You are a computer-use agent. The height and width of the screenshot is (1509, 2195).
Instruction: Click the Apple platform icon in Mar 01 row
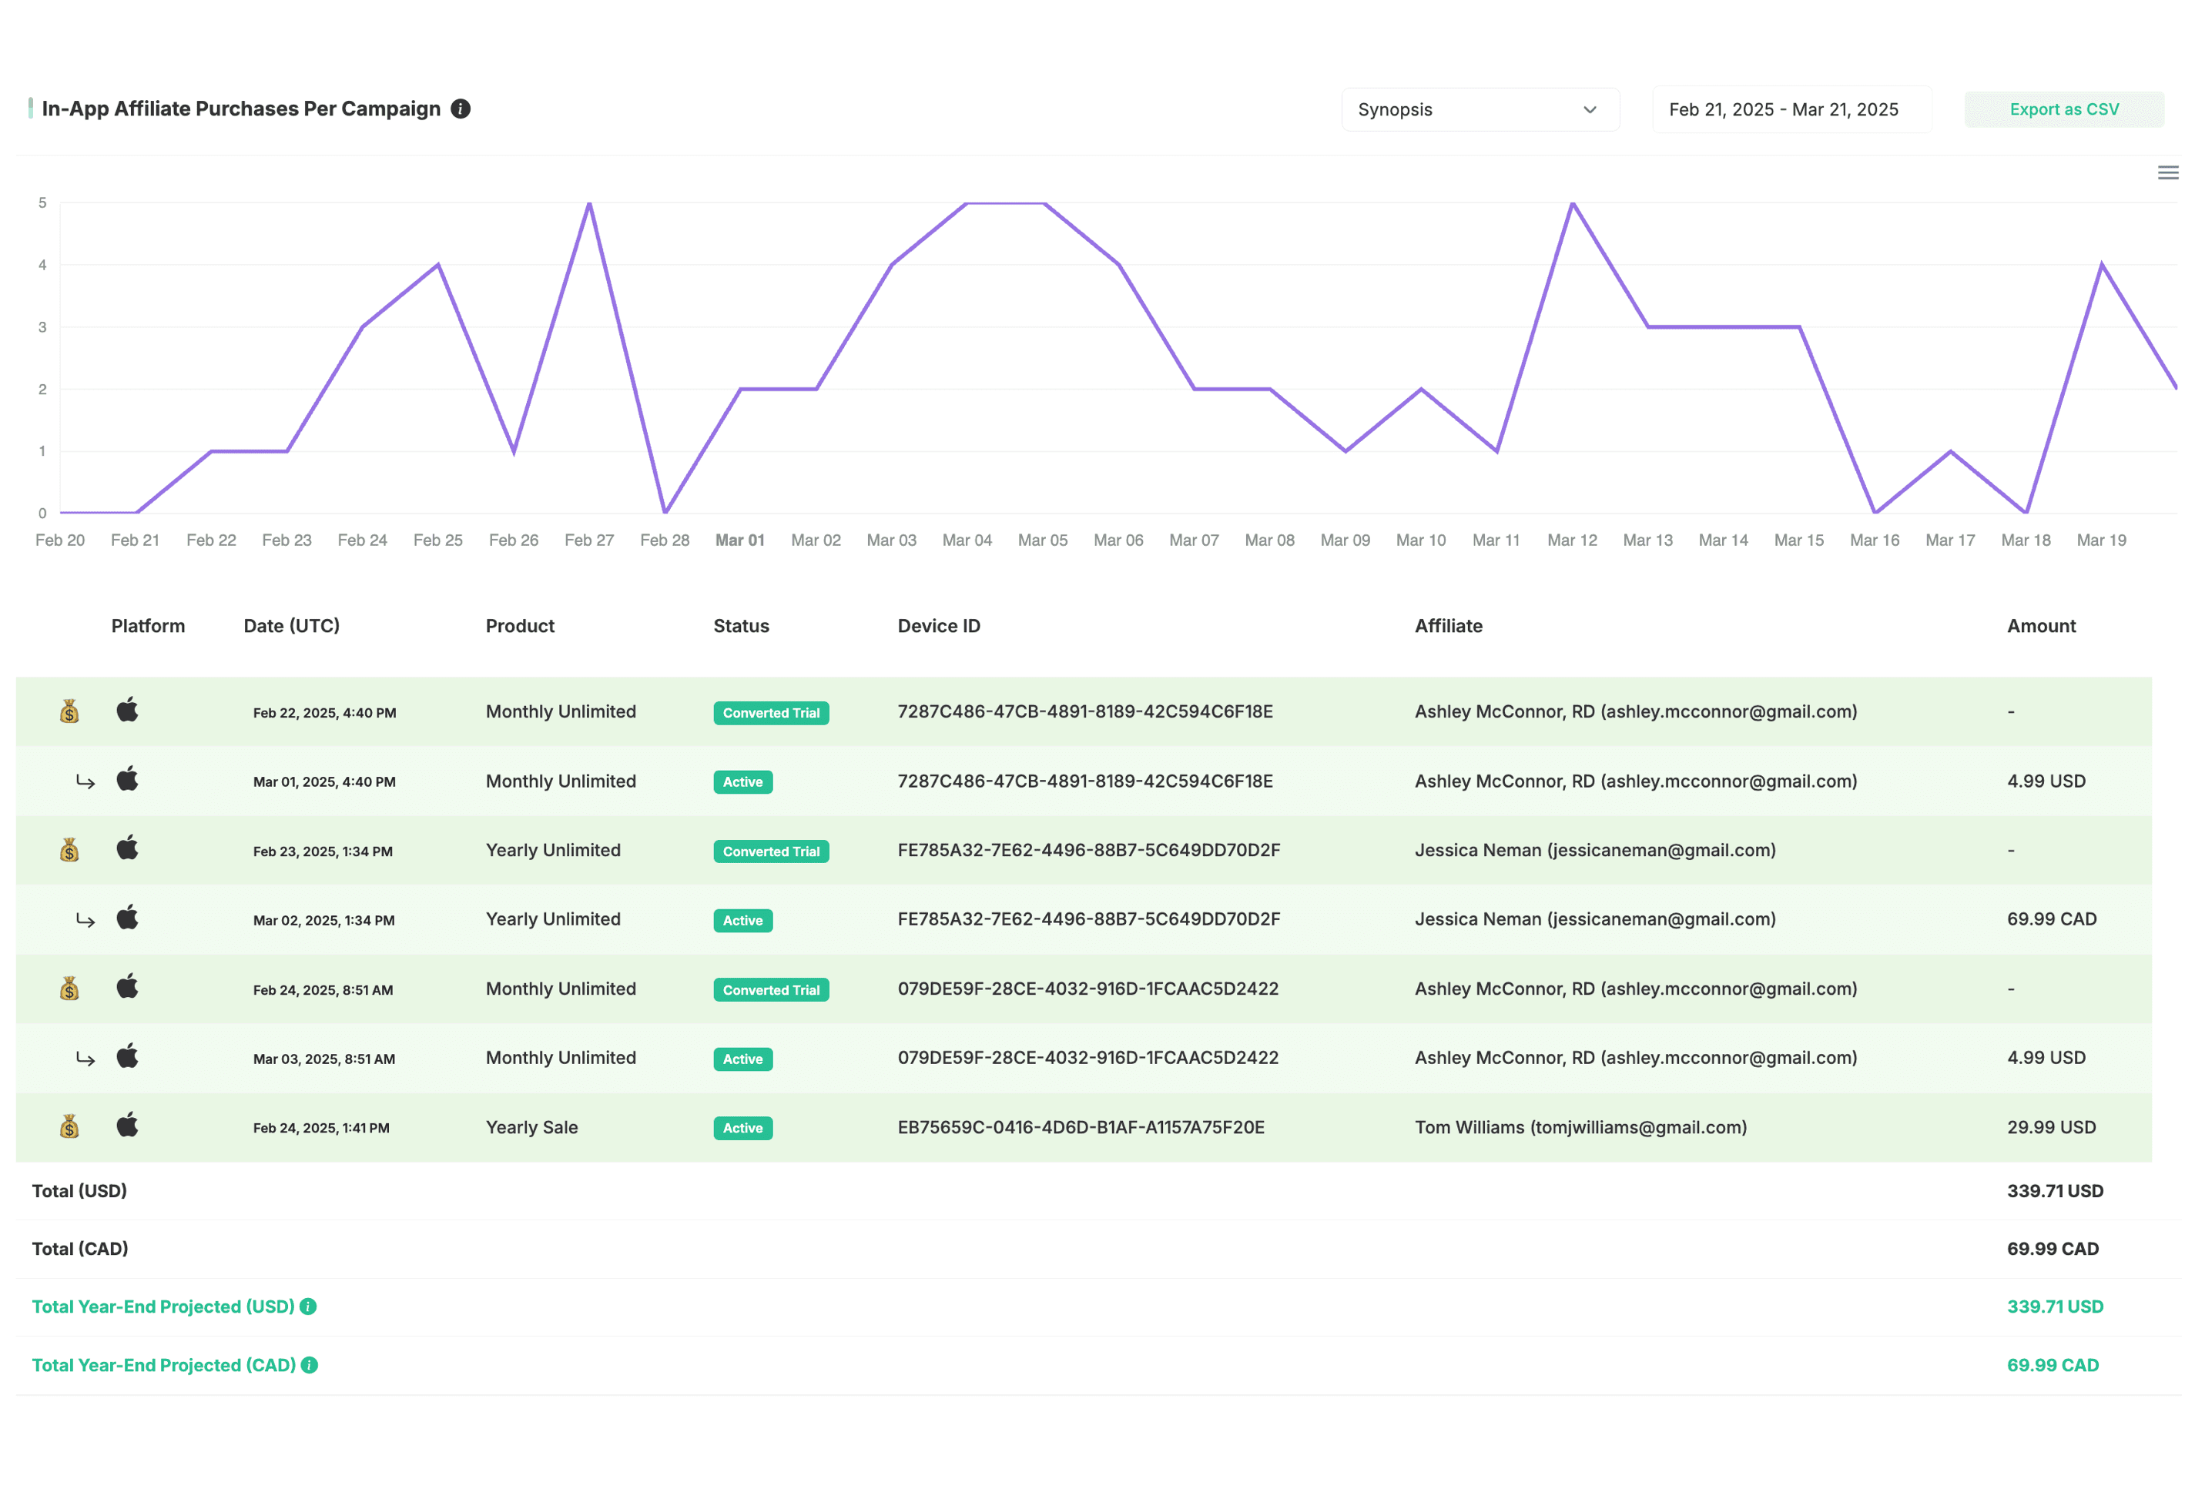pyautogui.click(x=128, y=779)
